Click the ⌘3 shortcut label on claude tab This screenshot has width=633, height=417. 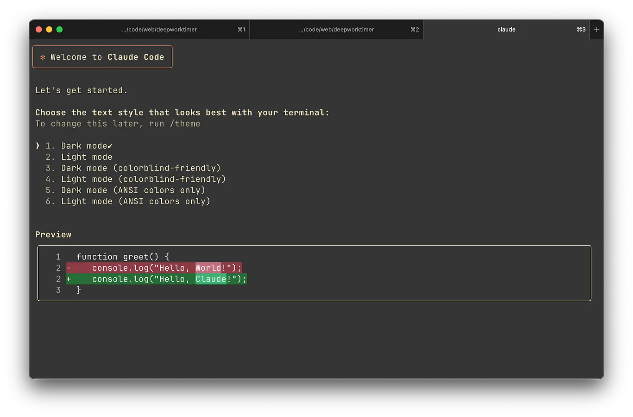point(581,30)
